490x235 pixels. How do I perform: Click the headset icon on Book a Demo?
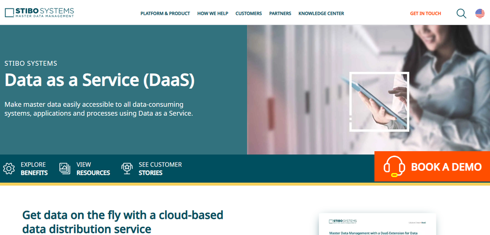click(x=394, y=166)
